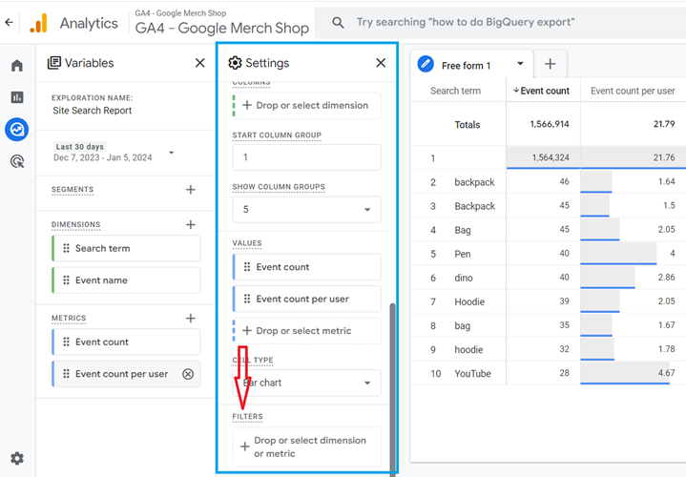
Task: Select Search term dimension chip
Action: (x=126, y=249)
